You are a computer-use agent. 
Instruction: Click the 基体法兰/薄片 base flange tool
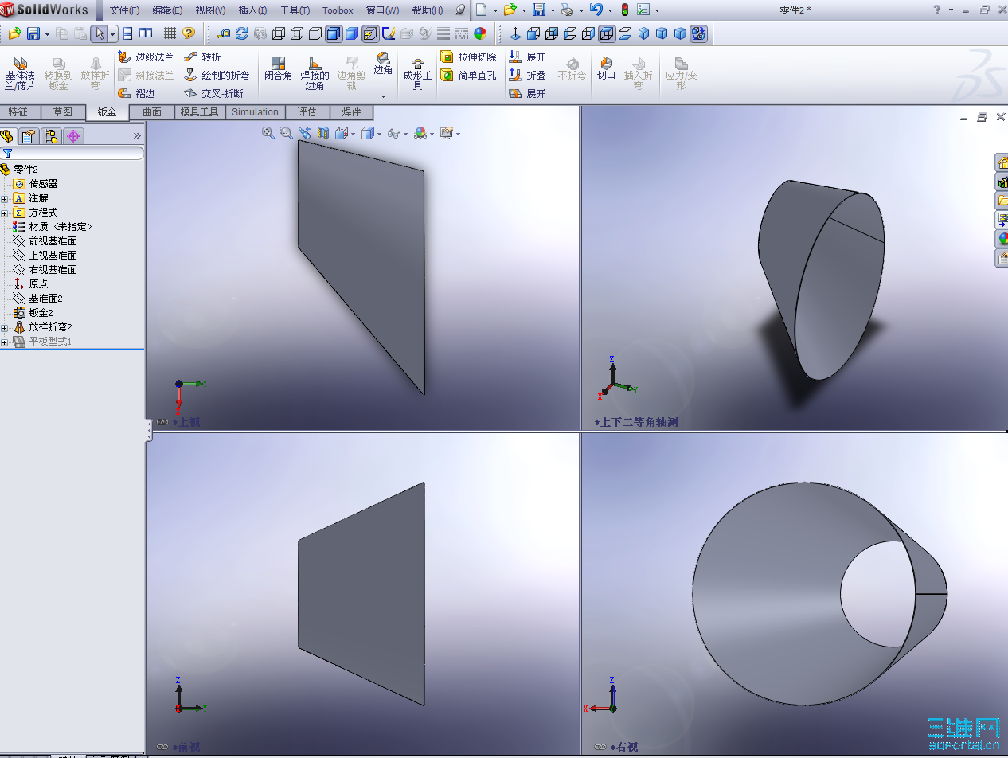[20, 73]
